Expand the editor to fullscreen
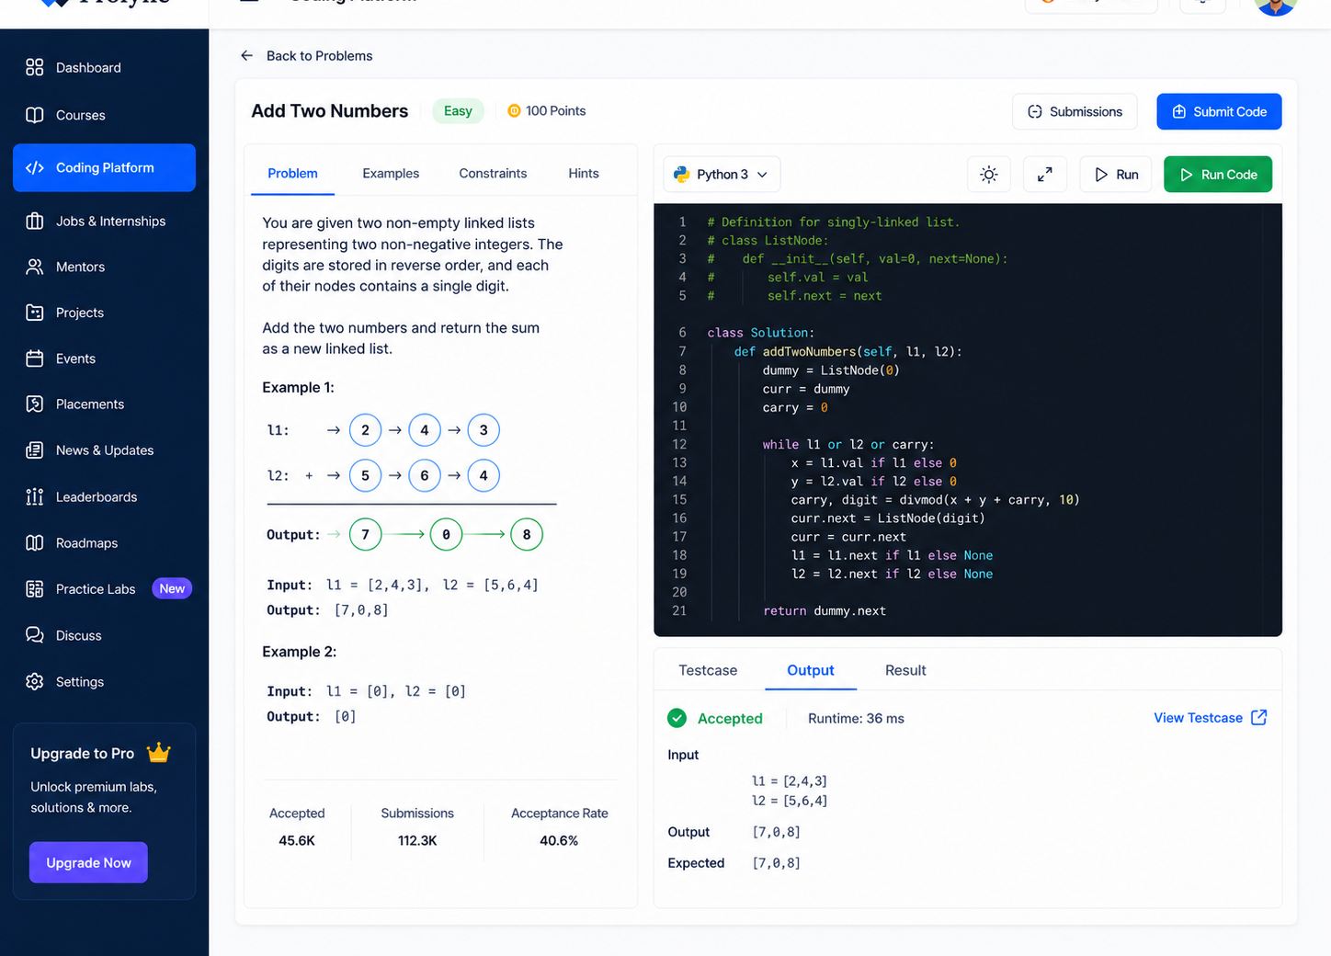Viewport: 1331px width, 956px height. [1045, 175]
